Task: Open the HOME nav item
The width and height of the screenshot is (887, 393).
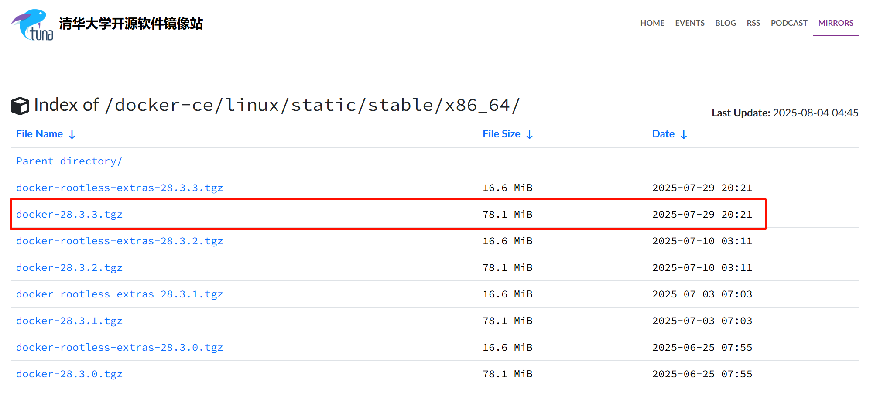Action: point(652,23)
